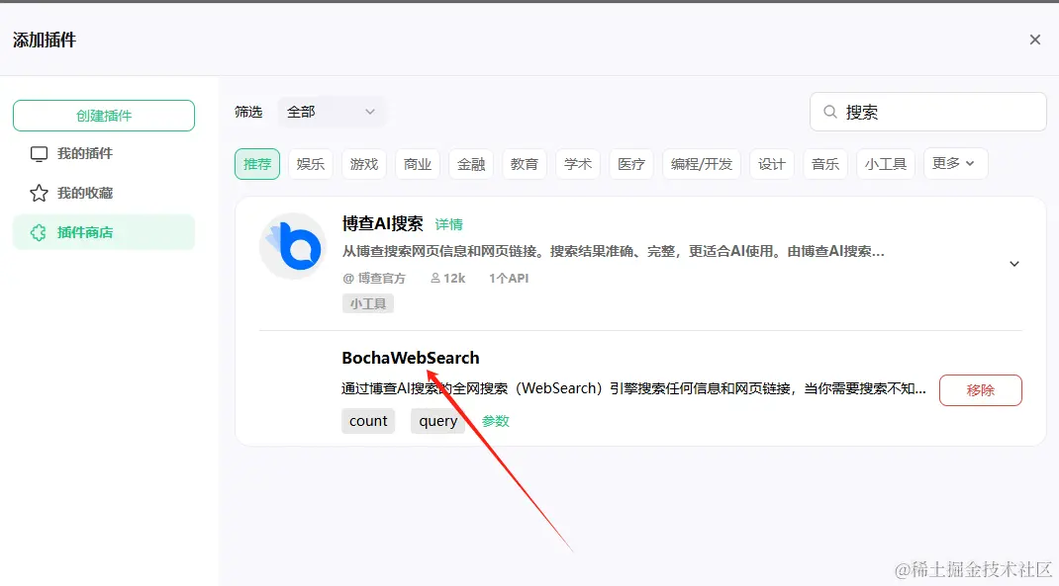
Task: Open the 参数 link
Action: (x=495, y=421)
